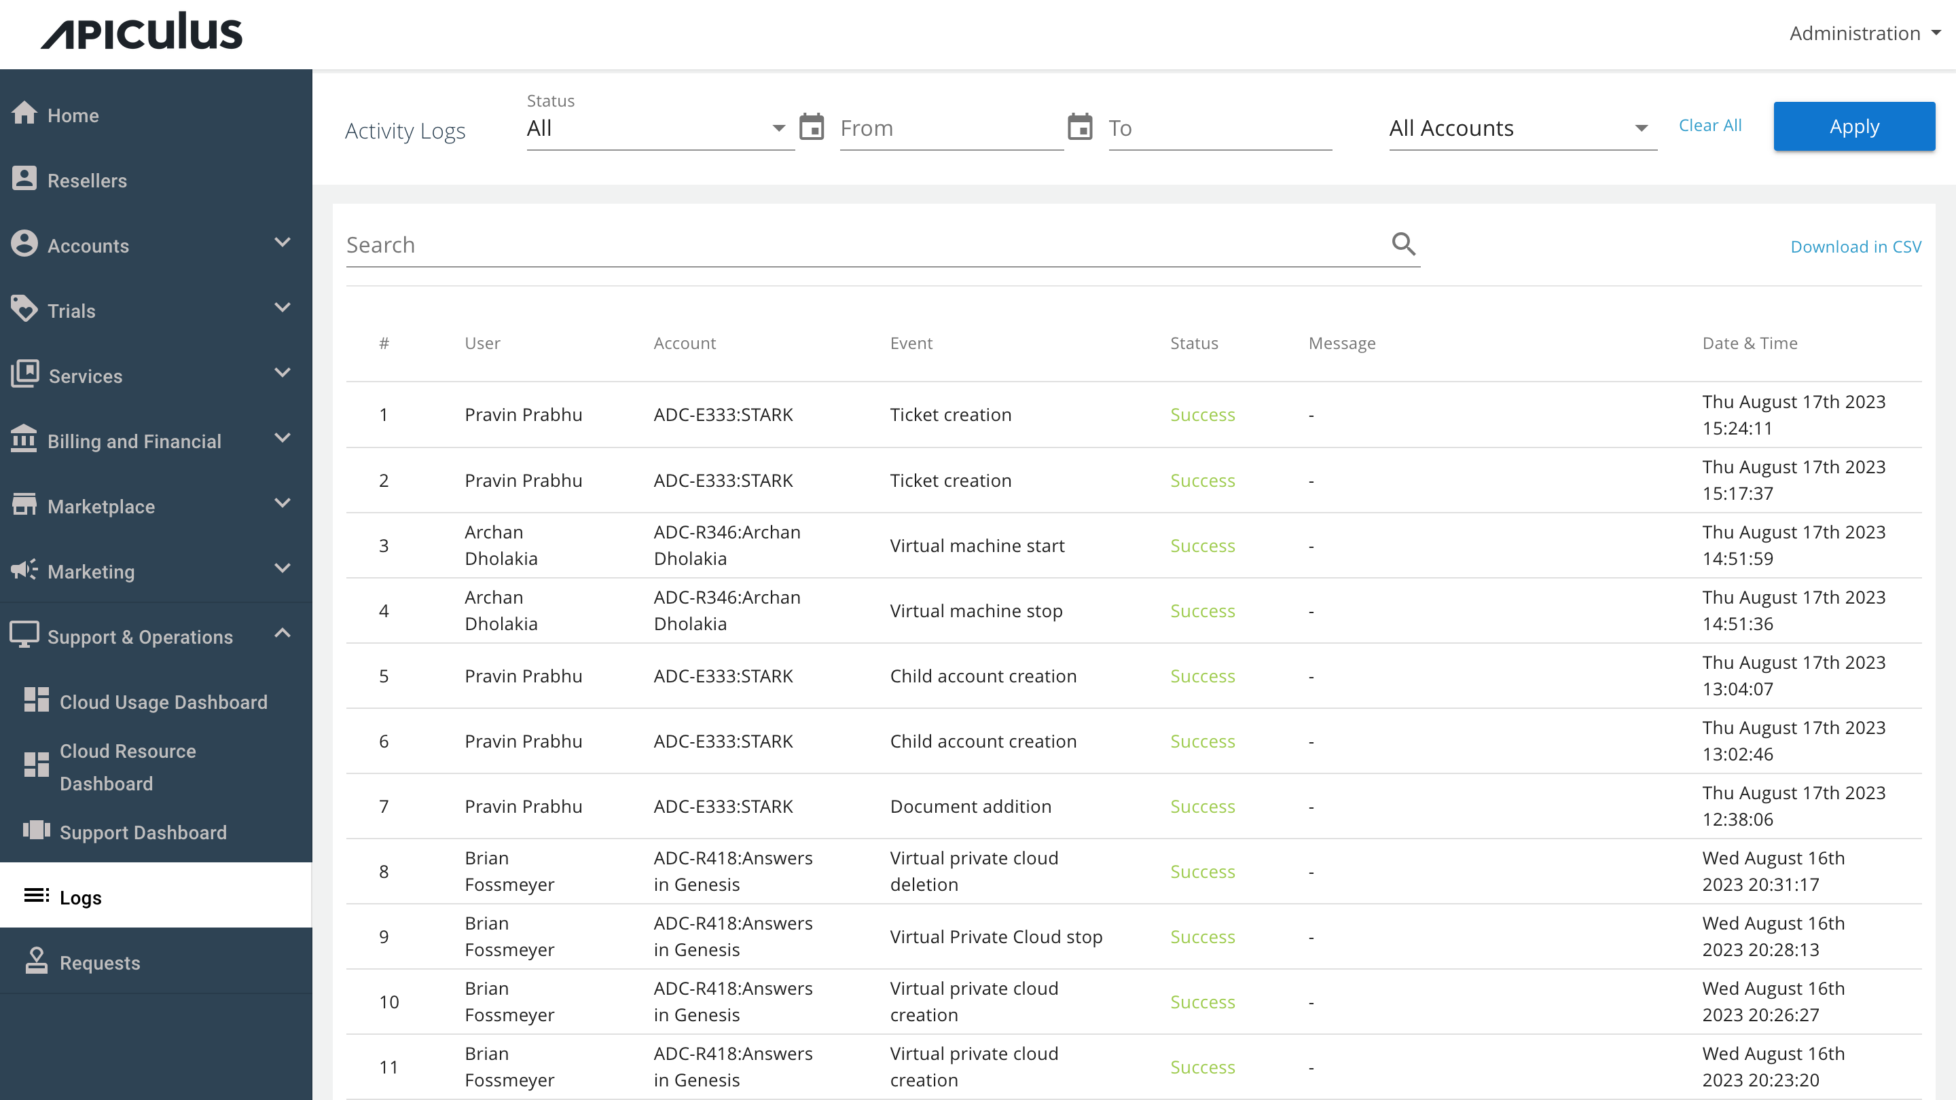
Task: Click the Accounts person icon
Action: click(24, 244)
